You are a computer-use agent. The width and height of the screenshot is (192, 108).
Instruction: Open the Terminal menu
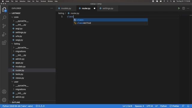(43, 1)
